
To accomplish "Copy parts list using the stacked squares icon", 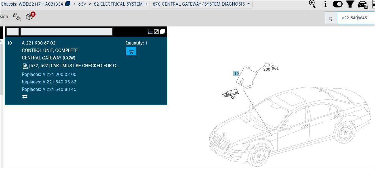I will 162,31.
